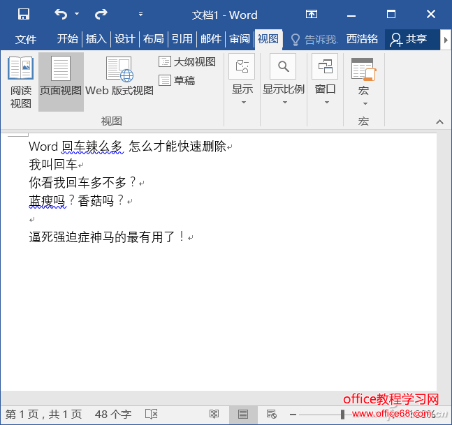452x425 pixels.
Task: Click the zoom slider in status bar
Action: (342, 415)
